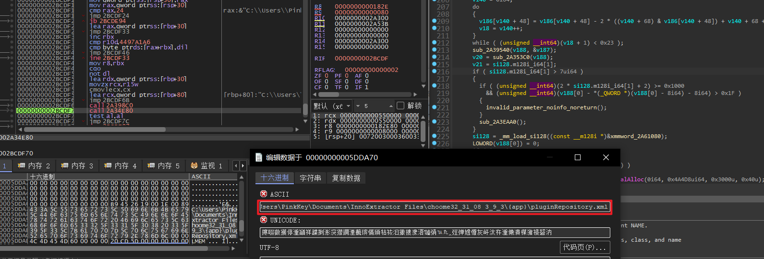Click the ZF flag value
The width and height of the screenshot is (764, 259).
(327, 76)
